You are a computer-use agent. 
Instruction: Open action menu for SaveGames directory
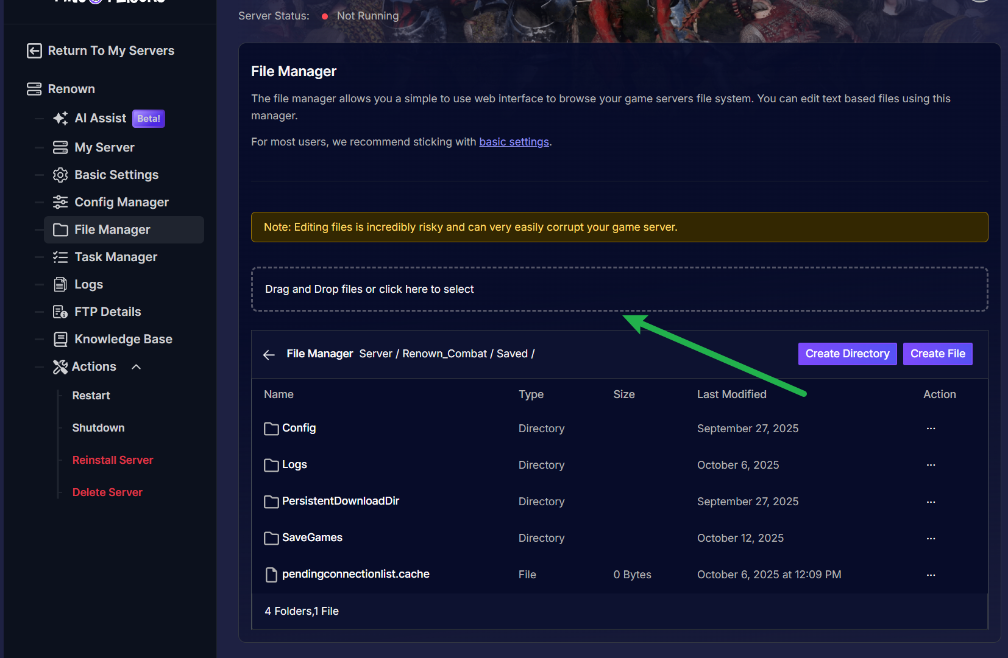click(x=931, y=538)
